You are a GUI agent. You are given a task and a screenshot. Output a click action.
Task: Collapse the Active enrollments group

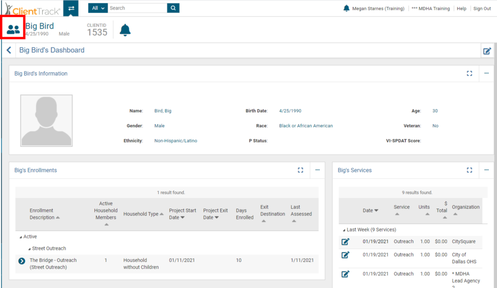(20, 237)
